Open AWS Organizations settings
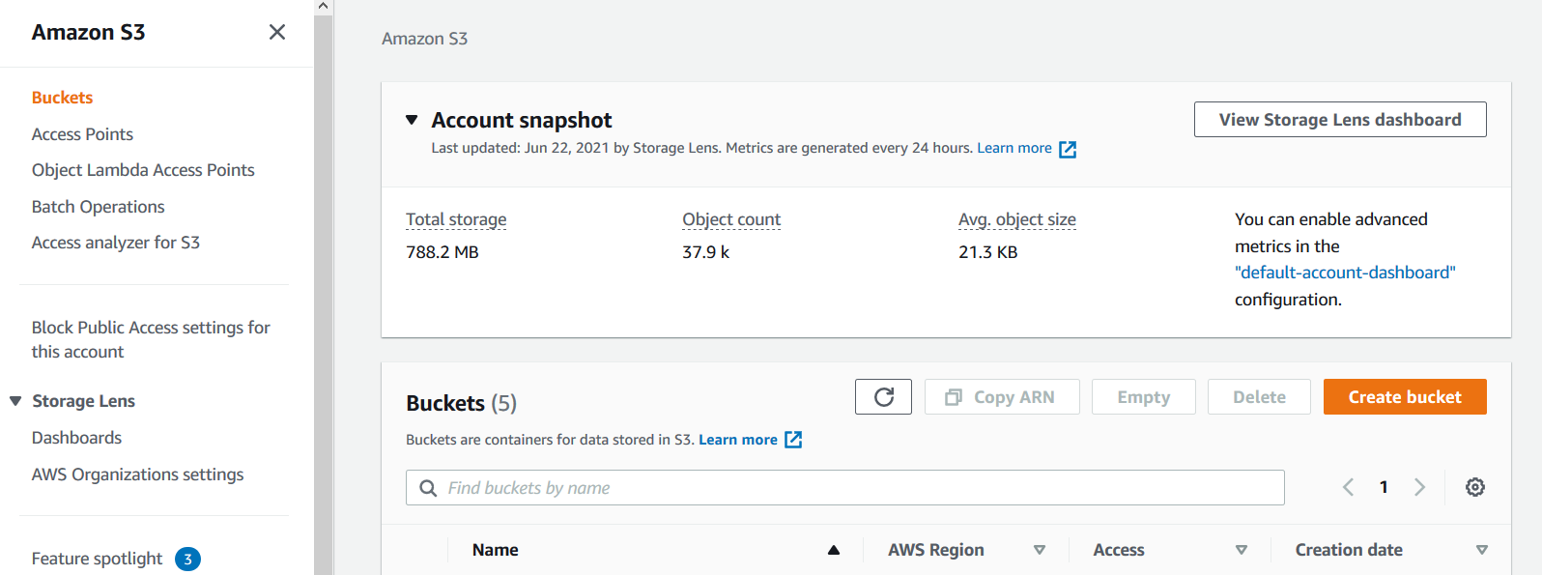Screen dimensions: 1542x575 (137, 474)
